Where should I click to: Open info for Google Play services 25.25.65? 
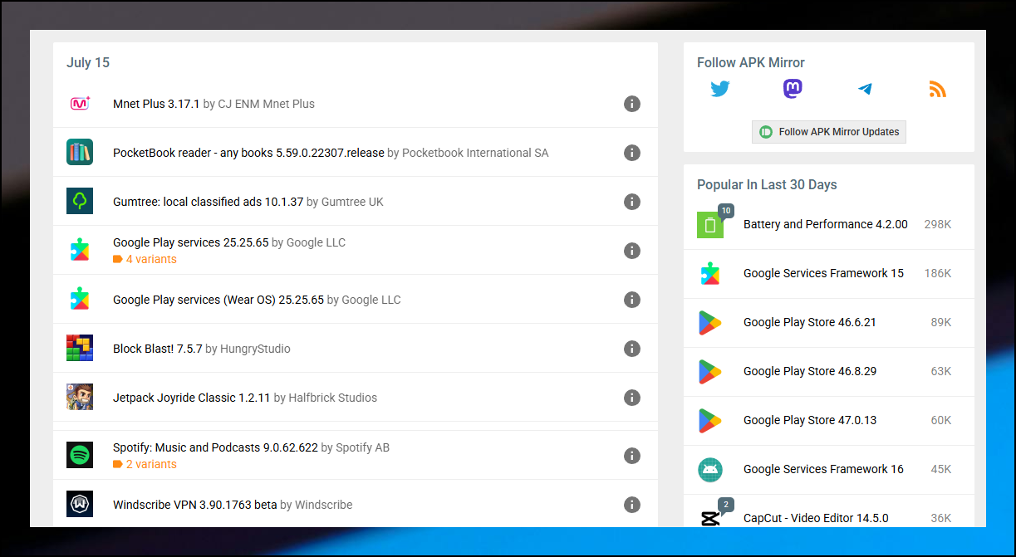coord(632,251)
